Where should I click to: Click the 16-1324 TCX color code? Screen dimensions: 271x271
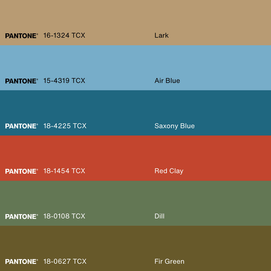(x=64, y=36)
